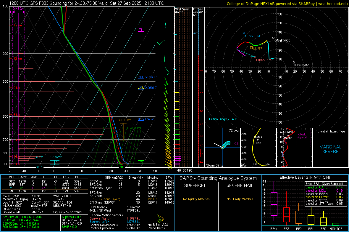
Task: Click the SFC-1km shear row
Action: [x=132, y=181]
